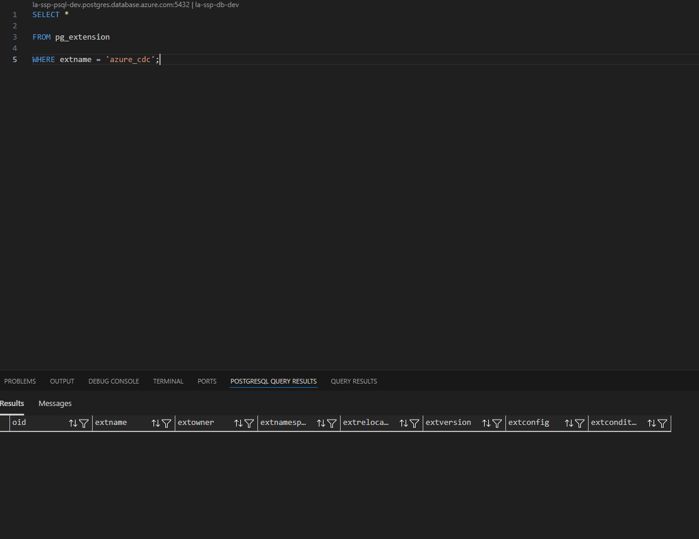Switch to the OUTPUT tab
The width and height of the screenshot is (699, 539).
point(62,381)
